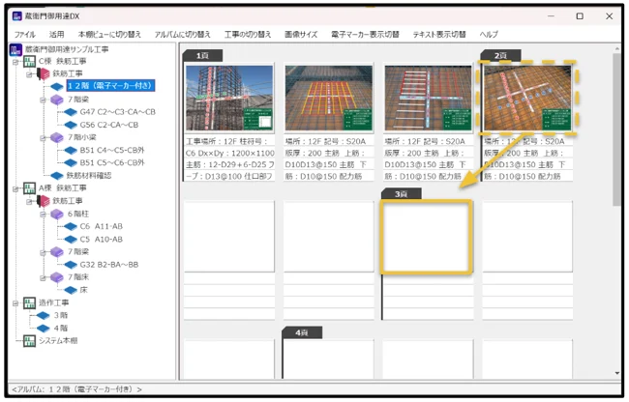The height and width of the screenshot is (402, 629).
Task: Toggle テキスト表示切替 in the menu bar
Action: [x=438, y=34]
